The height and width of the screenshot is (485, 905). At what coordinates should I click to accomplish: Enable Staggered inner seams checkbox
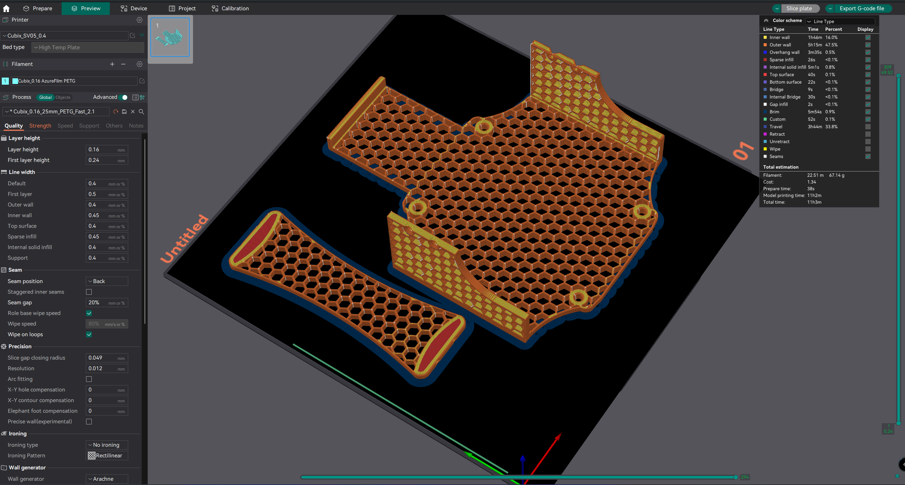pos(89,292)
